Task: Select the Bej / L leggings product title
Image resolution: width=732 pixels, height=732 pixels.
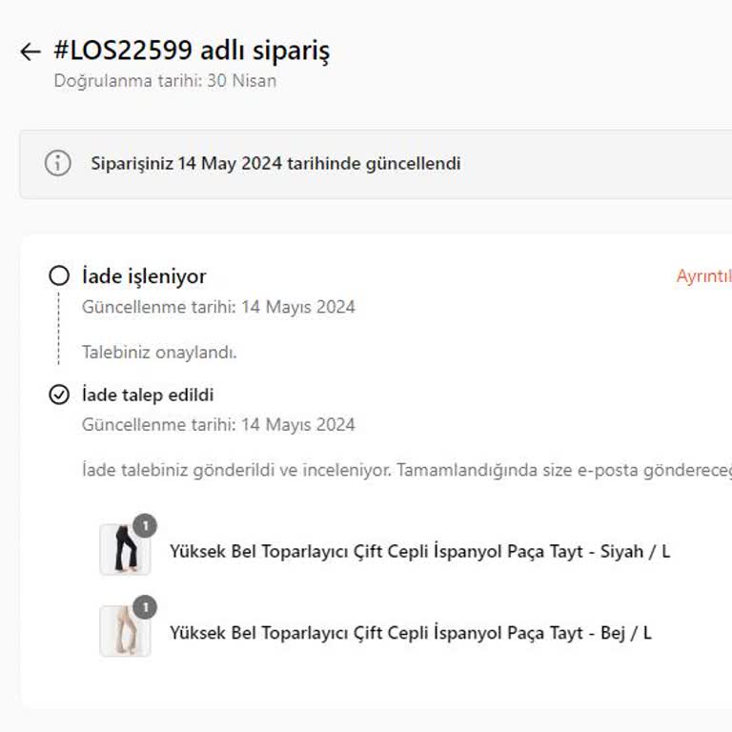Action: coord(410,633)
